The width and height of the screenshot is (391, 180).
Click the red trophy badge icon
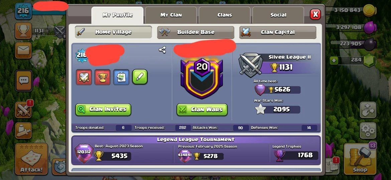point(103,77)
